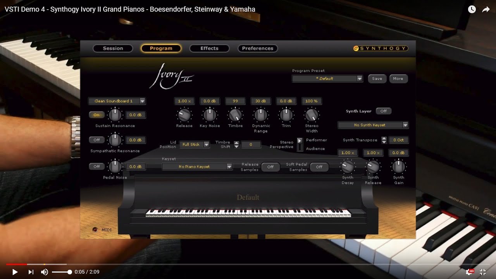Open the Program Preset dropdown
The width and height of the screenshot is (496, 279).
click(x=327, y=78)
